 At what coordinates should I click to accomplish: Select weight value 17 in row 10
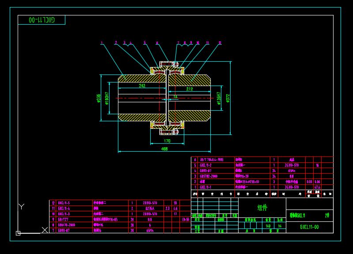click(175, 214)
